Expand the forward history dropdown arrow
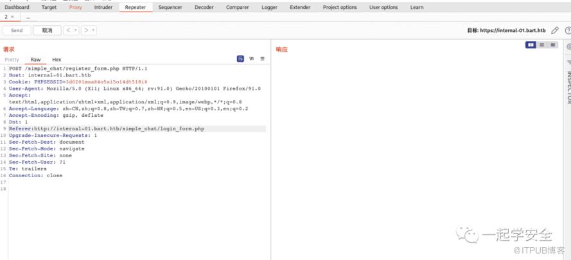Viewport: 571px width, 260px height. (94, 30)
